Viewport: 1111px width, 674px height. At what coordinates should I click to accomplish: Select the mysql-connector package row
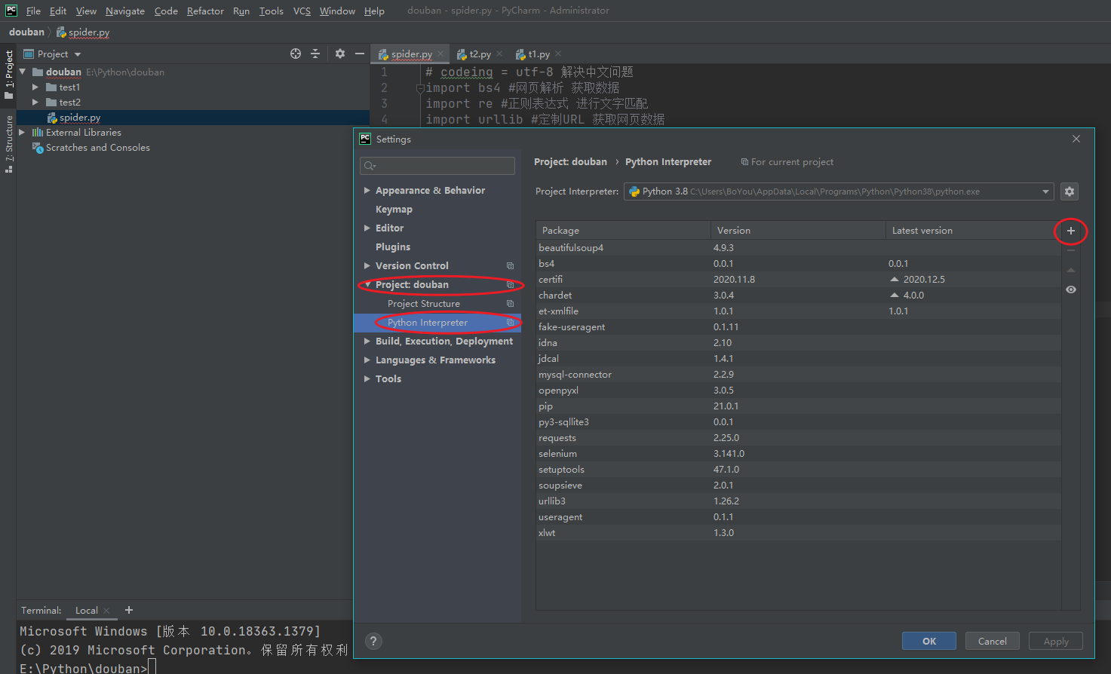click(x=798, y=375)
